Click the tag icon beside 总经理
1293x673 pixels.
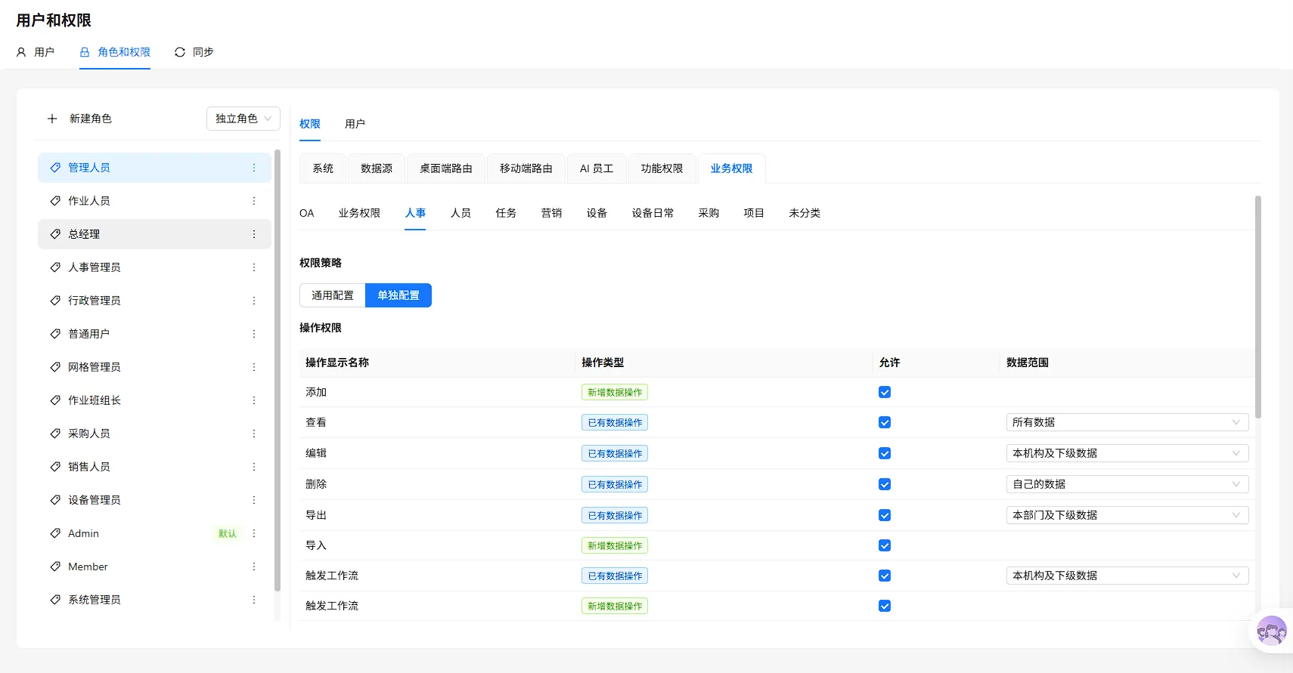pos(55,234)
